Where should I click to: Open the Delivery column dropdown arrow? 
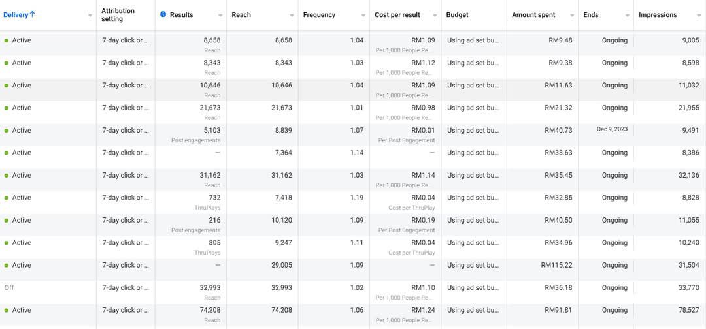pyautogui.click(x=90, y=16)
